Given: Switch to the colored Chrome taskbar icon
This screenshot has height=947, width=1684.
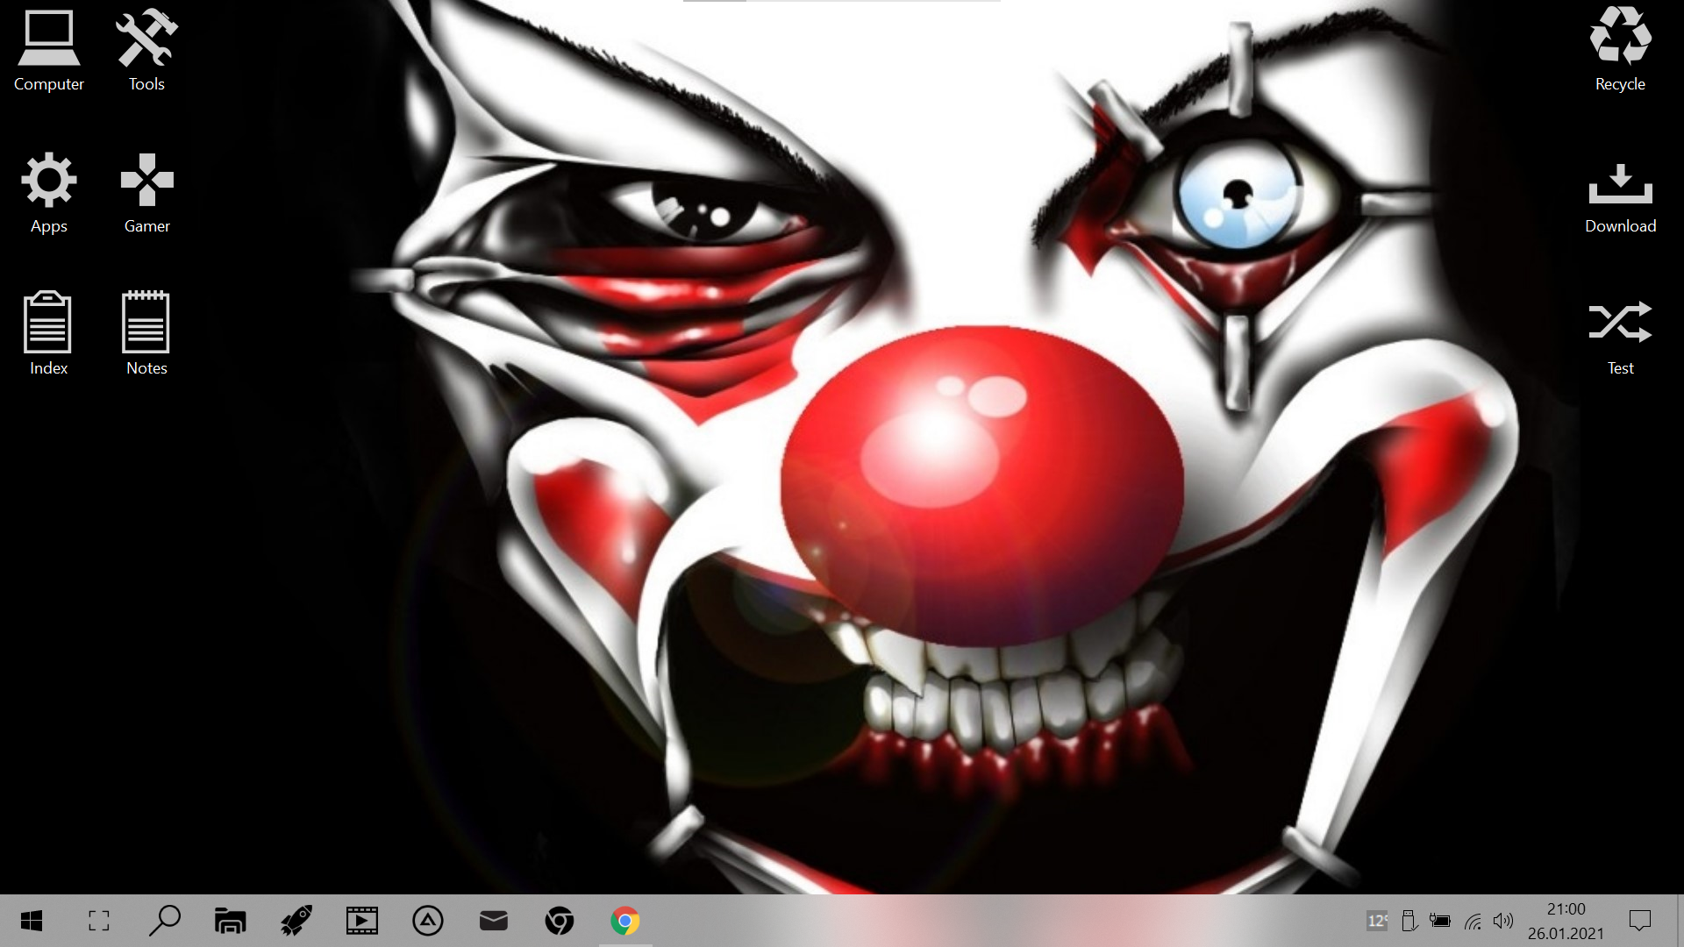Looking at the screenshot, I should point(625,921).
